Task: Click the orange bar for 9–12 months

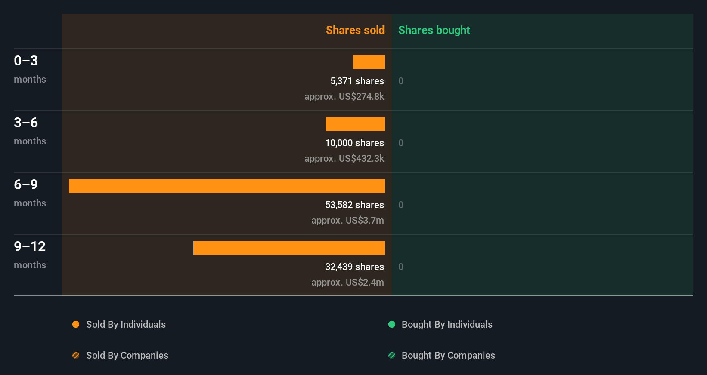Action: (x=289, y=248)
